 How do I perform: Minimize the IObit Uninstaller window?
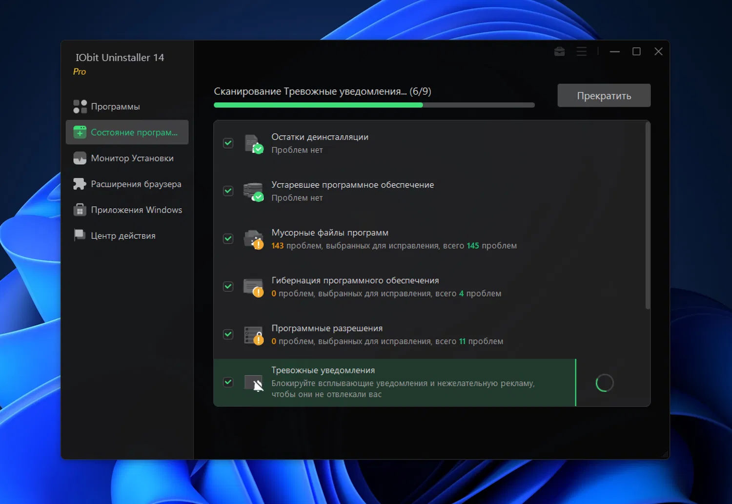[615, 51]
